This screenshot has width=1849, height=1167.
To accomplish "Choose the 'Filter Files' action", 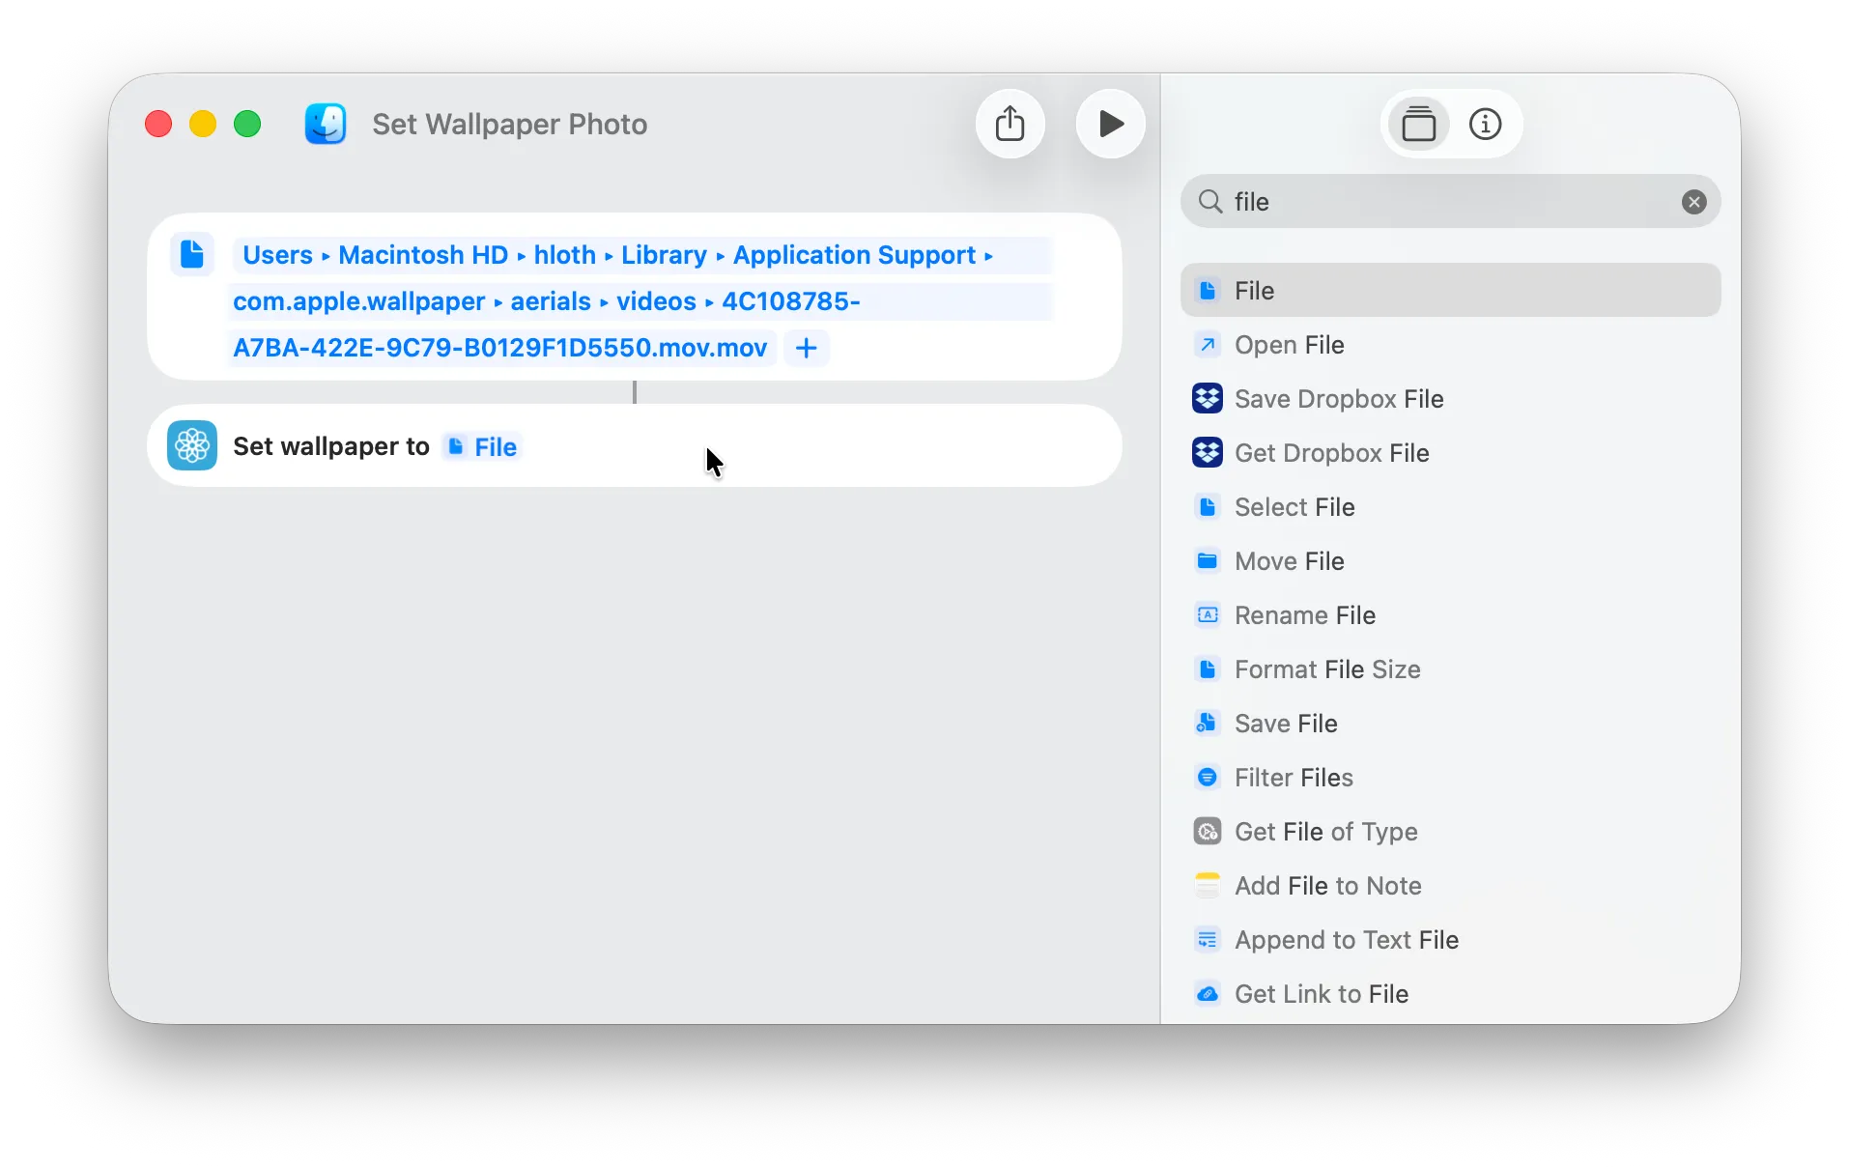I will [x=1450, y=778].
